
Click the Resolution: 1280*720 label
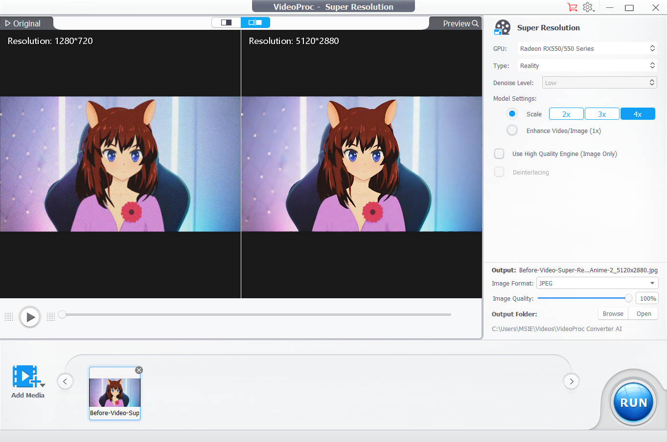[x=50, y=41]
